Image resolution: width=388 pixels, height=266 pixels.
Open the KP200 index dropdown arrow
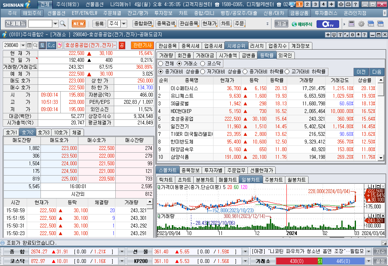245,261
